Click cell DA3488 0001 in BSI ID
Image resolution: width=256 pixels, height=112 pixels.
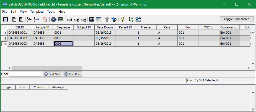tap(20, 33)
